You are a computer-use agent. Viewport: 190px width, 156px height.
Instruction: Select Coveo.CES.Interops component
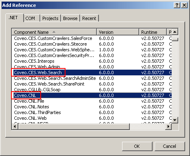pos(92,61)
